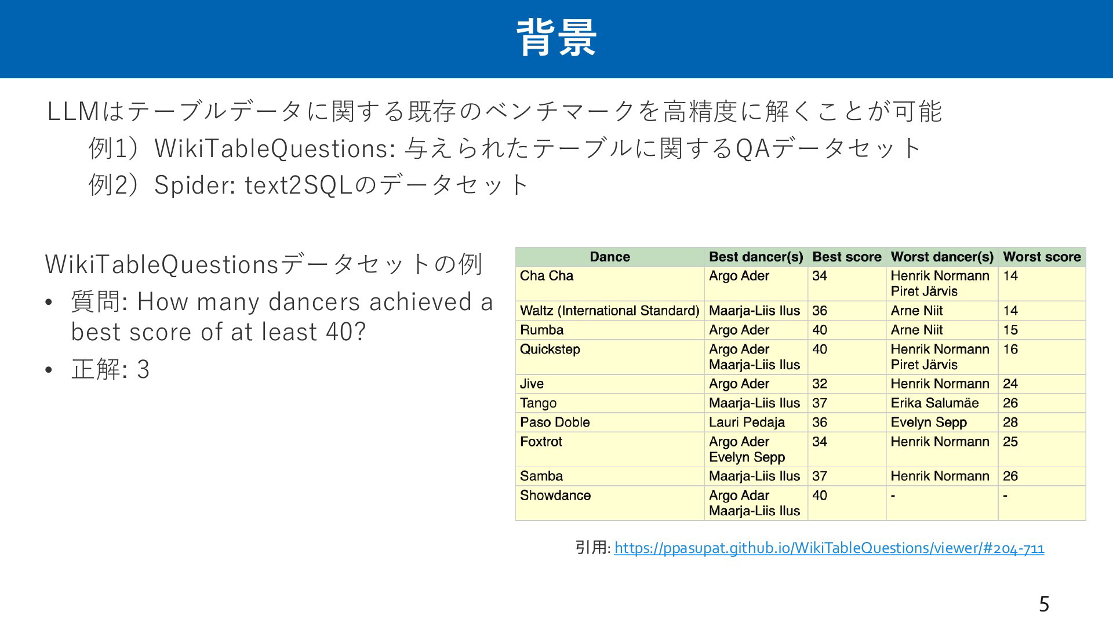Click the citation label '引用:'
1113x626 pixels.
click(x=592, y=547)
